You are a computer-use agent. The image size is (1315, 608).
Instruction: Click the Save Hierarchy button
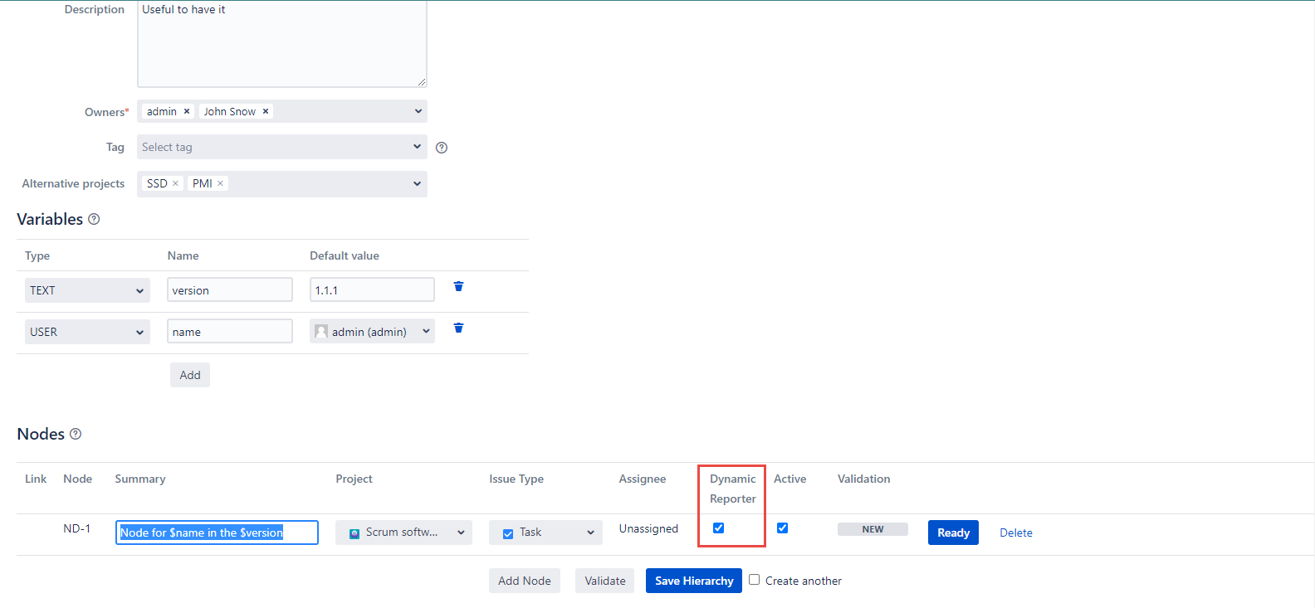tap(694, 581)
